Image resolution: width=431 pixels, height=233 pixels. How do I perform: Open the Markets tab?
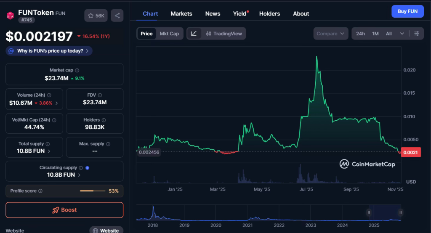pos(181,13)
